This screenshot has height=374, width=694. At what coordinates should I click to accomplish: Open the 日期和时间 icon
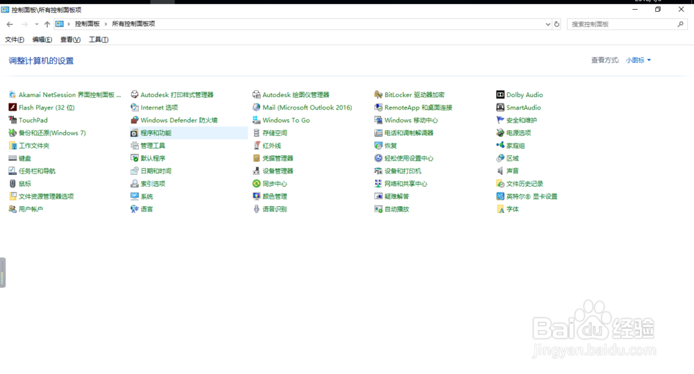(x=135, y=171)
